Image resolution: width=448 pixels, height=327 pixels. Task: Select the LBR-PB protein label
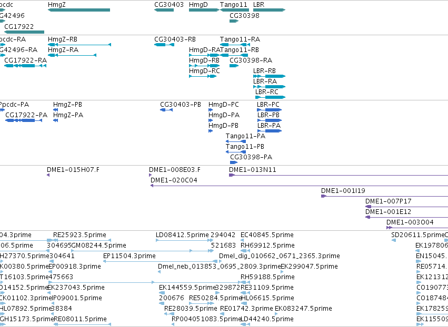tap(268, 115)
